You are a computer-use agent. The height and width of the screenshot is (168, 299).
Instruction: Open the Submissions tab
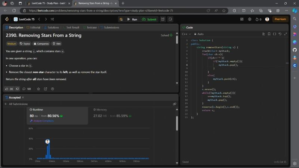tap(110, 27)
